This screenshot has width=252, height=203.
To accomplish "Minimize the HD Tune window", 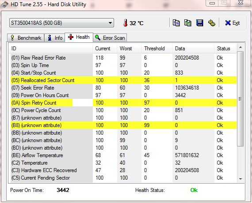I will [212, 3].
